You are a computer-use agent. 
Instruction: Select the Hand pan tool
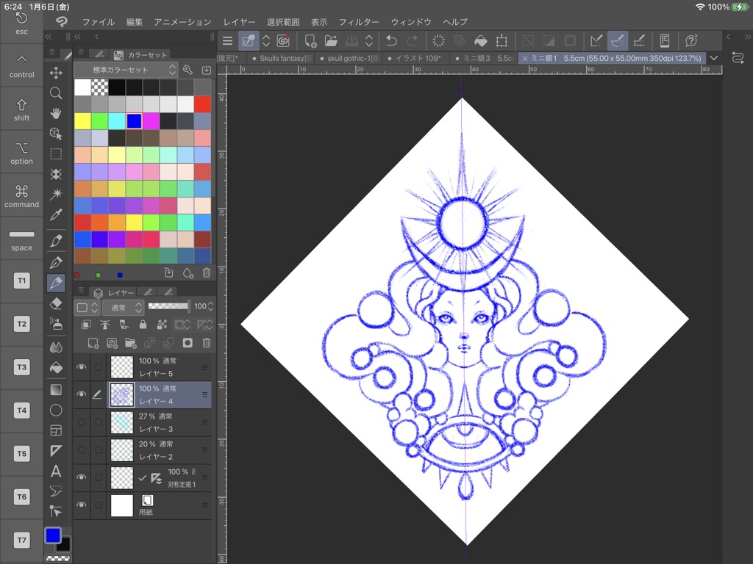click(56, 113)
